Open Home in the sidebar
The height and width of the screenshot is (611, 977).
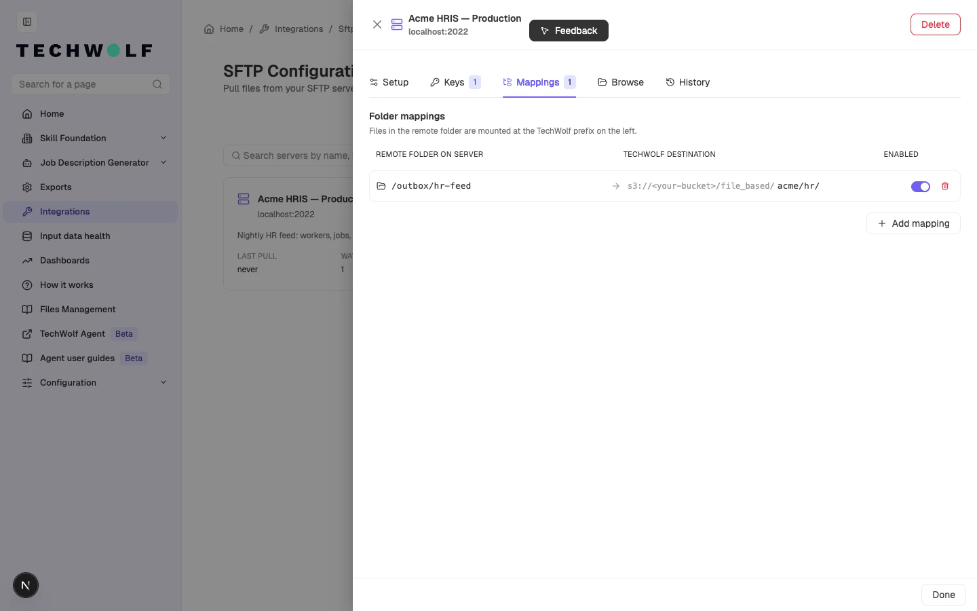(90, 114)
